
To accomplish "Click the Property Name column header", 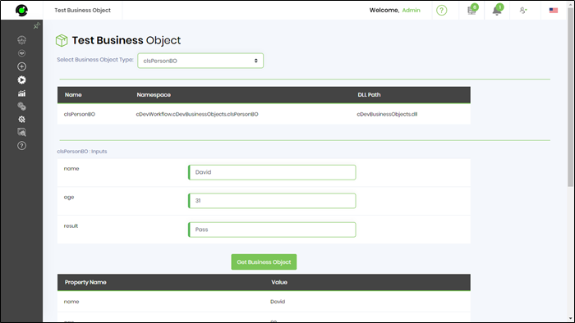I will [x=85, y=282].
